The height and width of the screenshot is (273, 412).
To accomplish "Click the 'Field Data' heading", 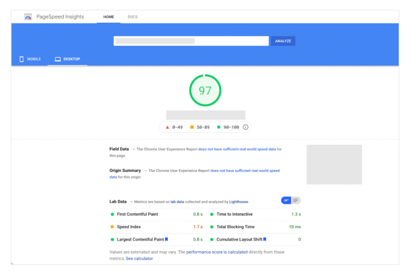I will pyautogui.click(x=119, y=149).
